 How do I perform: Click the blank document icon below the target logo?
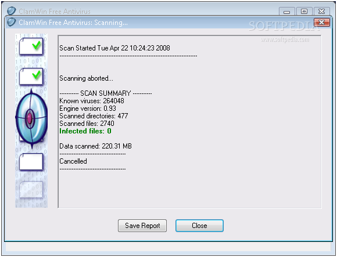(31, 162)
